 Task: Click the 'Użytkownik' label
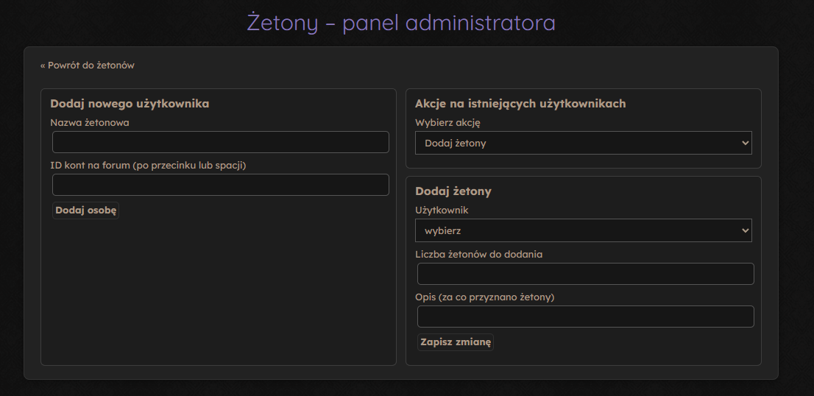(442, 211)
